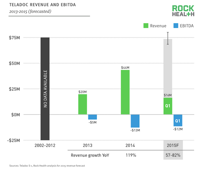The width and height of the screenshot is (208, 170).
Task: Select the Revenue legend label
Action: (x=158, y=26)
